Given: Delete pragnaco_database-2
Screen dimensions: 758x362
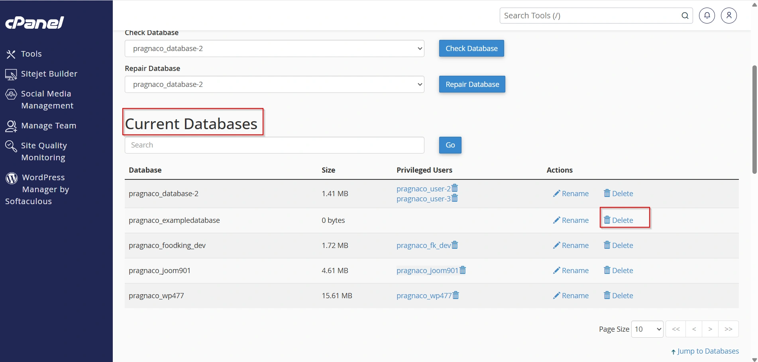Looking at the screenshot, I should (x=619, y=193).
